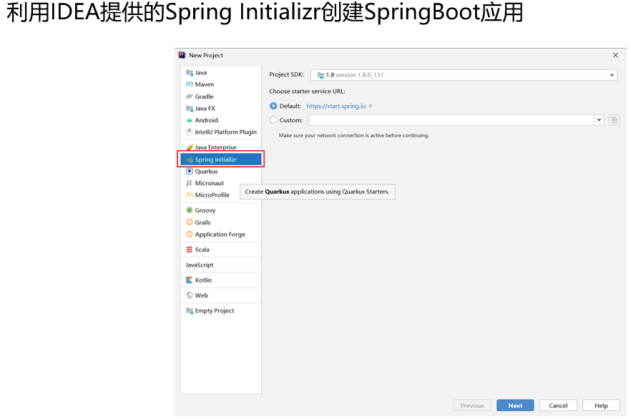Click the 'Android' list label
This screenshot has width=631, height=419.
click(x=207, y=120)
